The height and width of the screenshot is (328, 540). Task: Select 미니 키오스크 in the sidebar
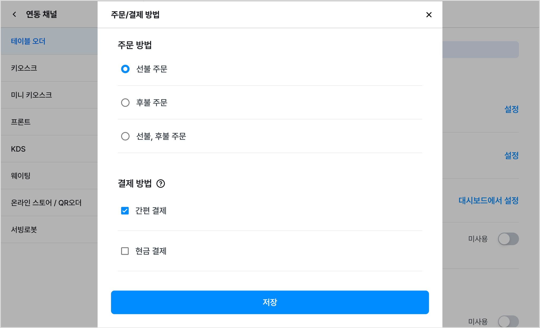[49, 95]
